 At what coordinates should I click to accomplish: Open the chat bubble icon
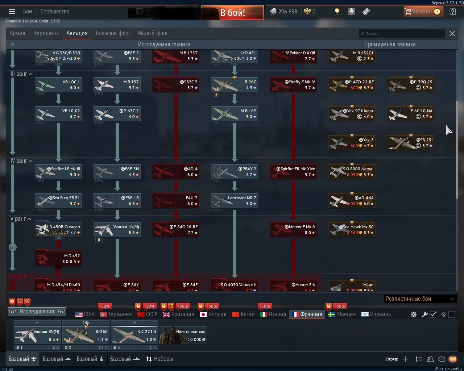(442, 359)
